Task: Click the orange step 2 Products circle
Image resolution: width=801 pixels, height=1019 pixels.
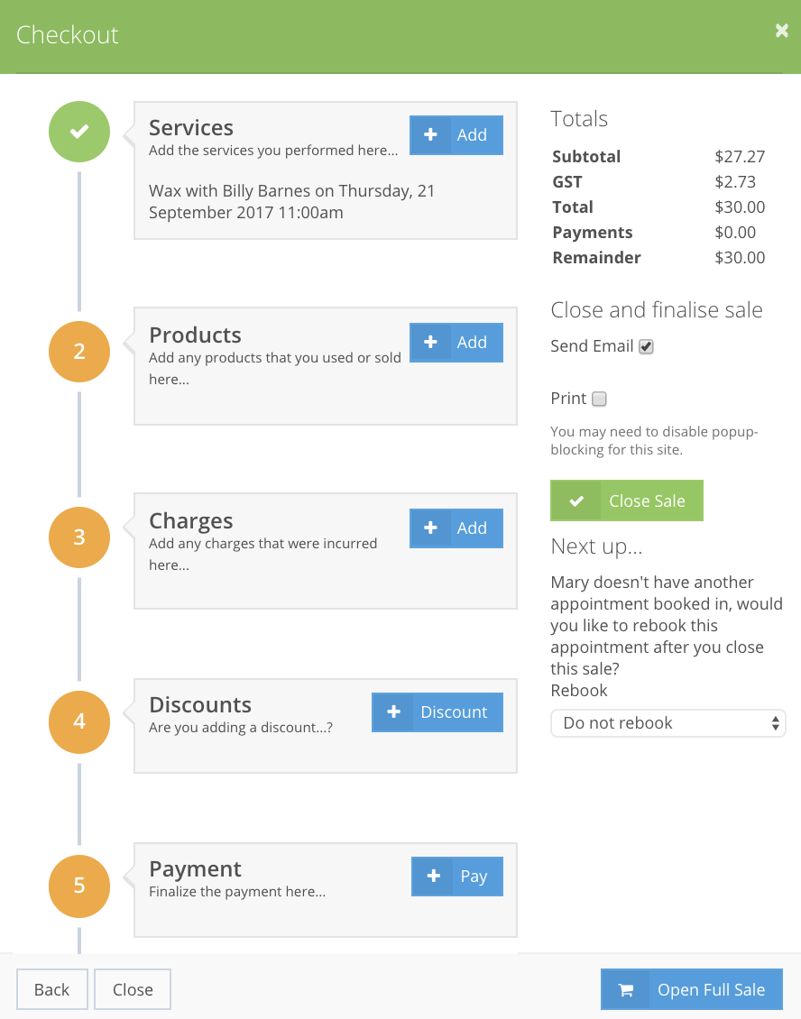Action: click(79, 352)
